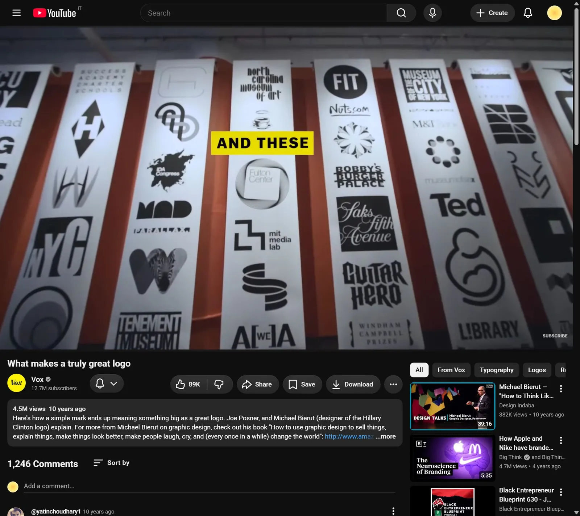580x516 pixels.
Task: Open options menu for Michael Bierut video
Action: tap(561, 389)
